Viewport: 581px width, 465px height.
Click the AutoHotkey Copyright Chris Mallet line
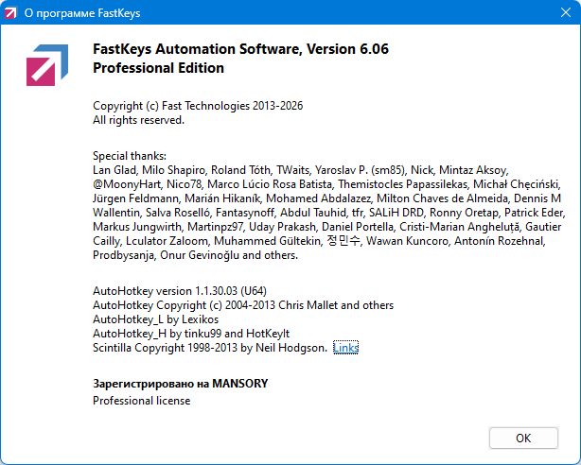coord(243,305)
